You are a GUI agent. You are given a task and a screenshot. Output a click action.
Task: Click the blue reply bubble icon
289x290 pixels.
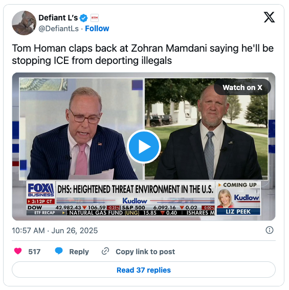(x=59, y=251)
